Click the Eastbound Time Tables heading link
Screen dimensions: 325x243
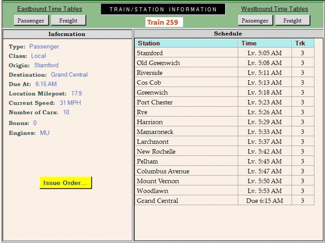point(50,9)
